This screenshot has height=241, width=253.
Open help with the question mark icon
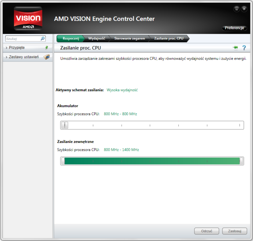coord(244,48)
